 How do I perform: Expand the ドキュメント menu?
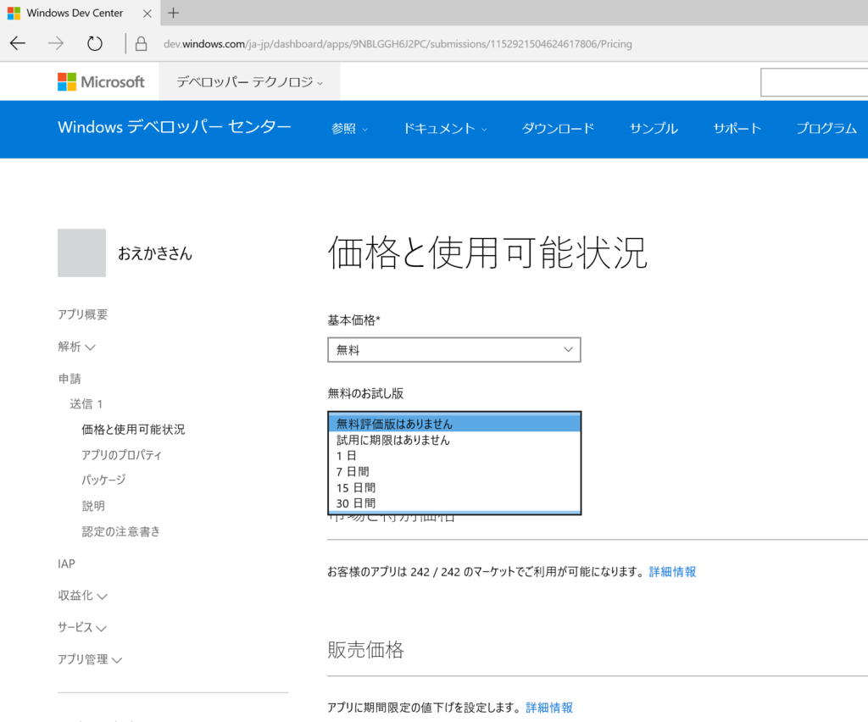point(444,128)
